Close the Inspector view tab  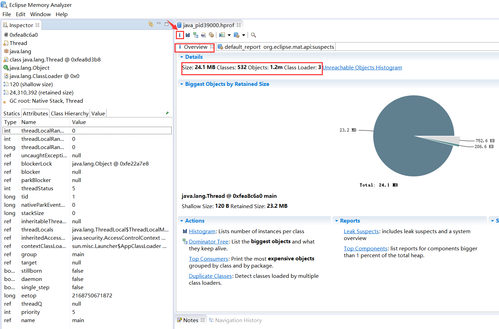tap(37, 25)
